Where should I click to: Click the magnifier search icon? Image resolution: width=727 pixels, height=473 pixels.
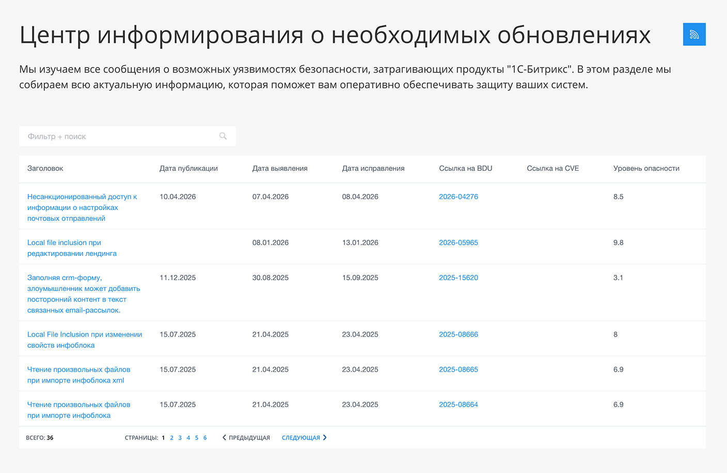point(223,136)
